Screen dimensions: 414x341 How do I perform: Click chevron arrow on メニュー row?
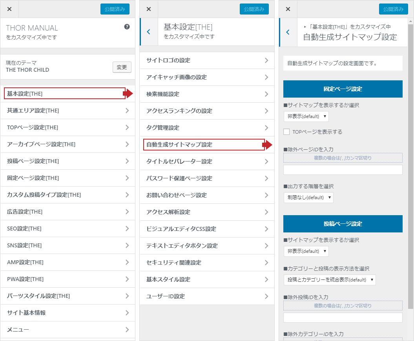point(127,330)
